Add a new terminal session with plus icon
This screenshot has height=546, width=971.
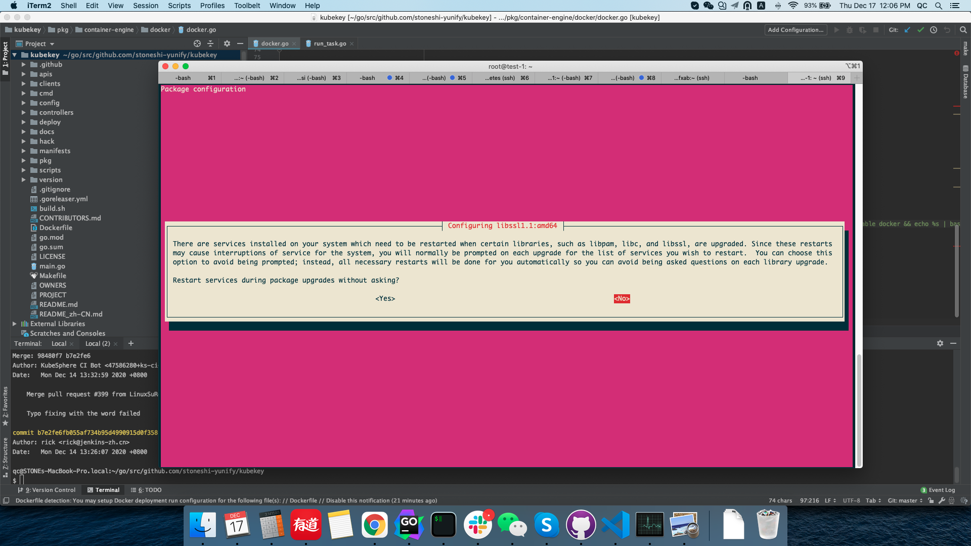[131, 343]
